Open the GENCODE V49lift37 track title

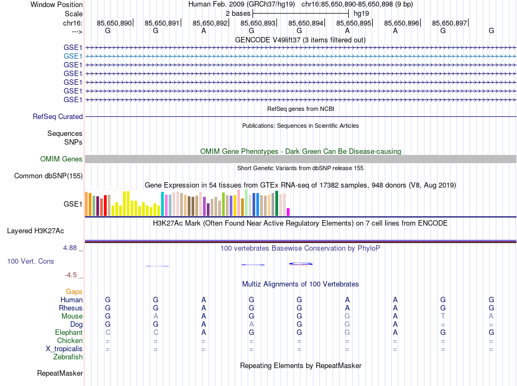coord(300,40)
